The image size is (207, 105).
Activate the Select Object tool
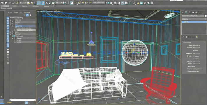29,3
